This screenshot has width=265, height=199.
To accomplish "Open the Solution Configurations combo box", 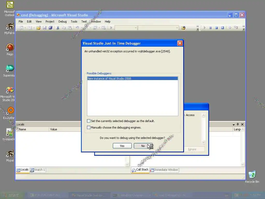I will click(126, 28).
